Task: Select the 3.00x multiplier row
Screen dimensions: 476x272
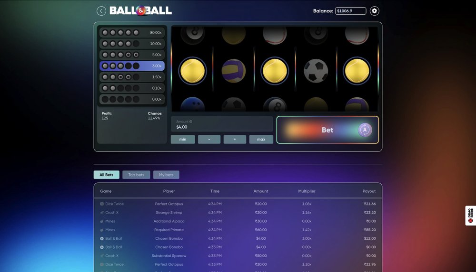Action: [132, 66]
